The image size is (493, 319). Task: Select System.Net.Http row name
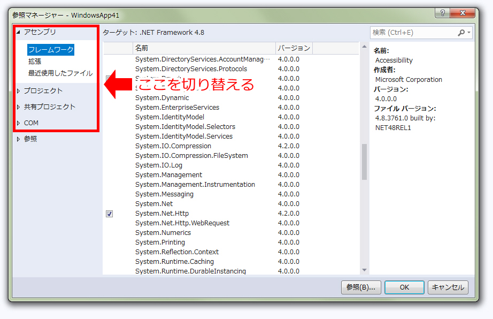click(162, 214)
